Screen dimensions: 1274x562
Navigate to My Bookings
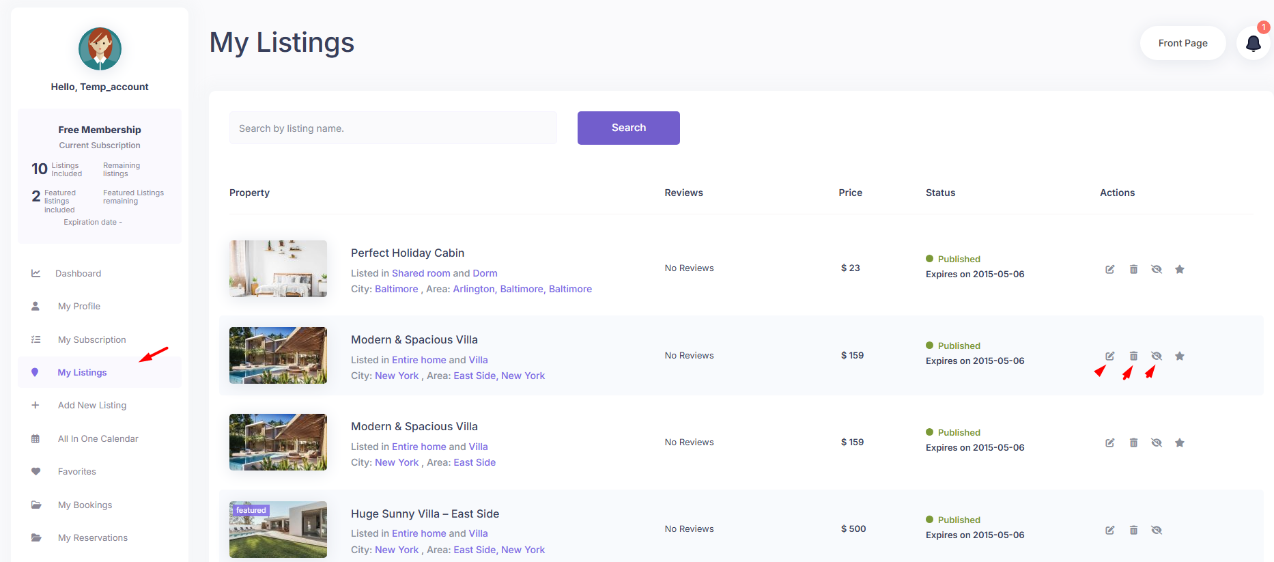point(85,505)
